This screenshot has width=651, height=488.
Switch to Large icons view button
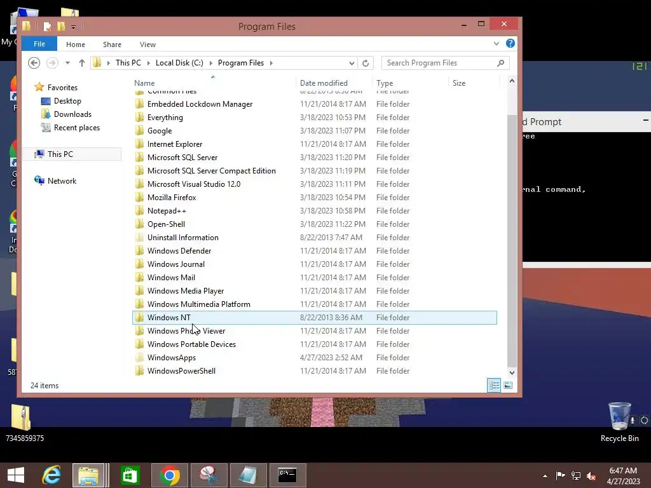click(x=508, y=386)
